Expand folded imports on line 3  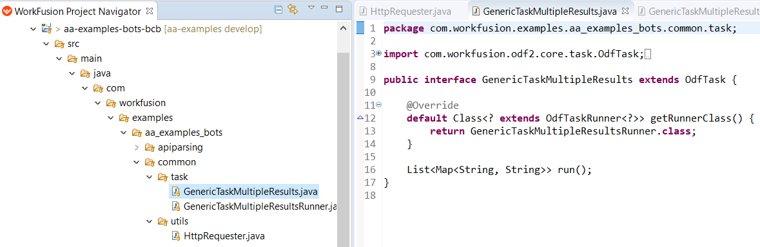coord(378,53)
